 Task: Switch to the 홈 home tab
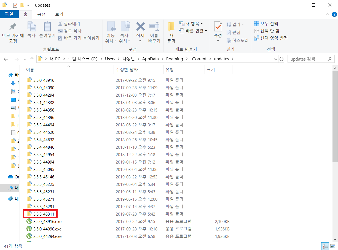coord(25,14)
